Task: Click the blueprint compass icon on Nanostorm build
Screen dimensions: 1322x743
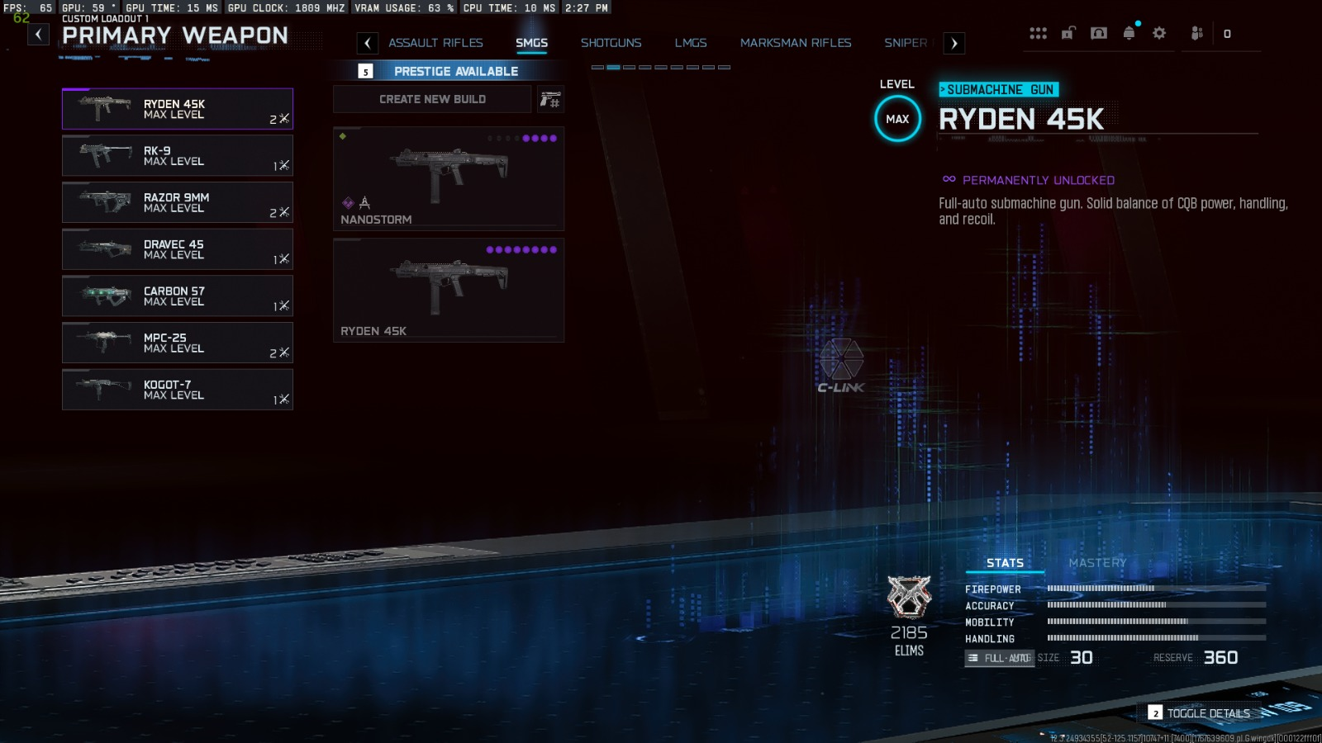Action: (x=364, y=202)
